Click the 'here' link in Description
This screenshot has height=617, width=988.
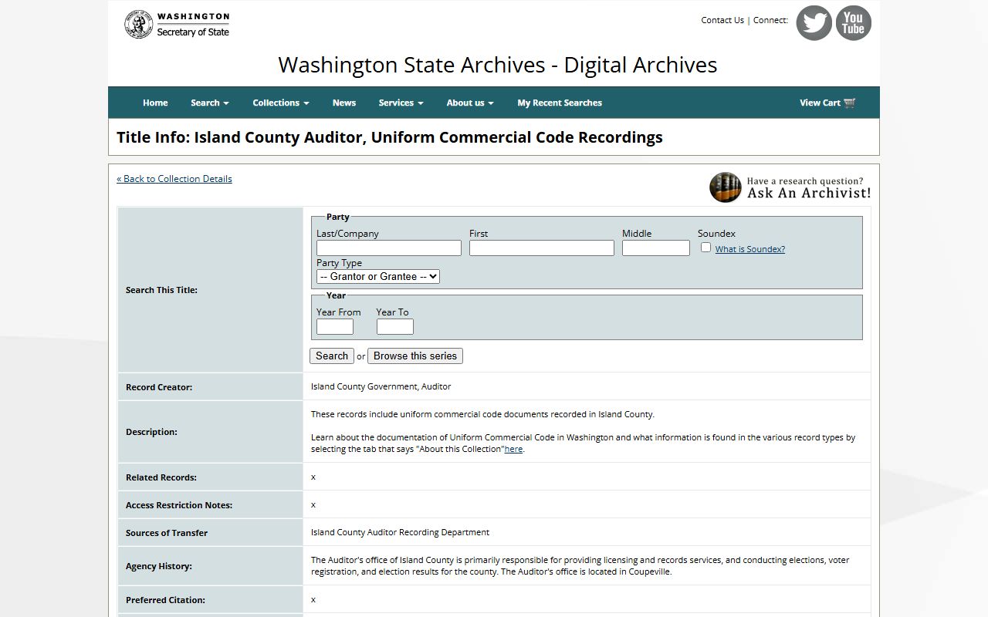513,449
